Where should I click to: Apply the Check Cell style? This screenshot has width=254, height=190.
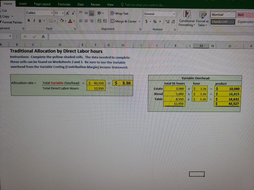223,22
